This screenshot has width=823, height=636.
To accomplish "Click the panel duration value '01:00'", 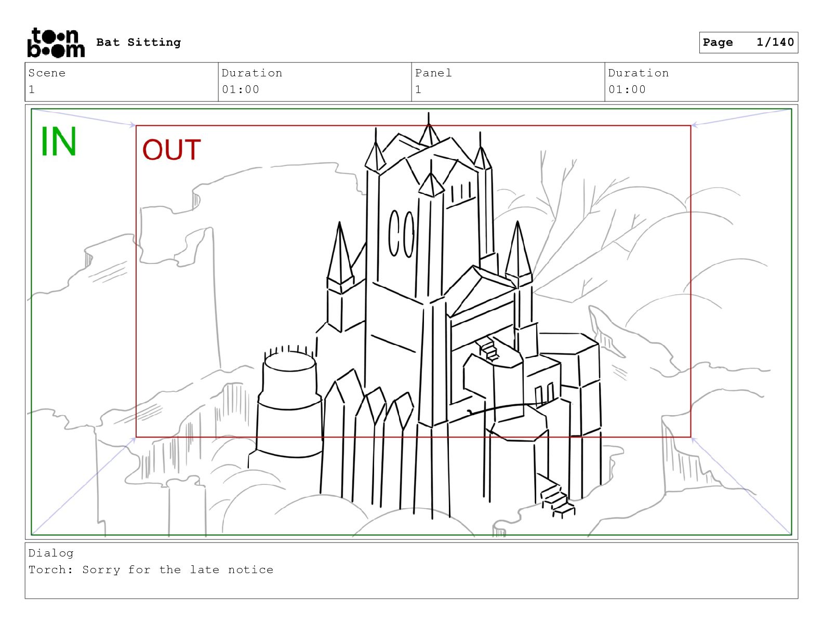I will (x=627, y=89).
